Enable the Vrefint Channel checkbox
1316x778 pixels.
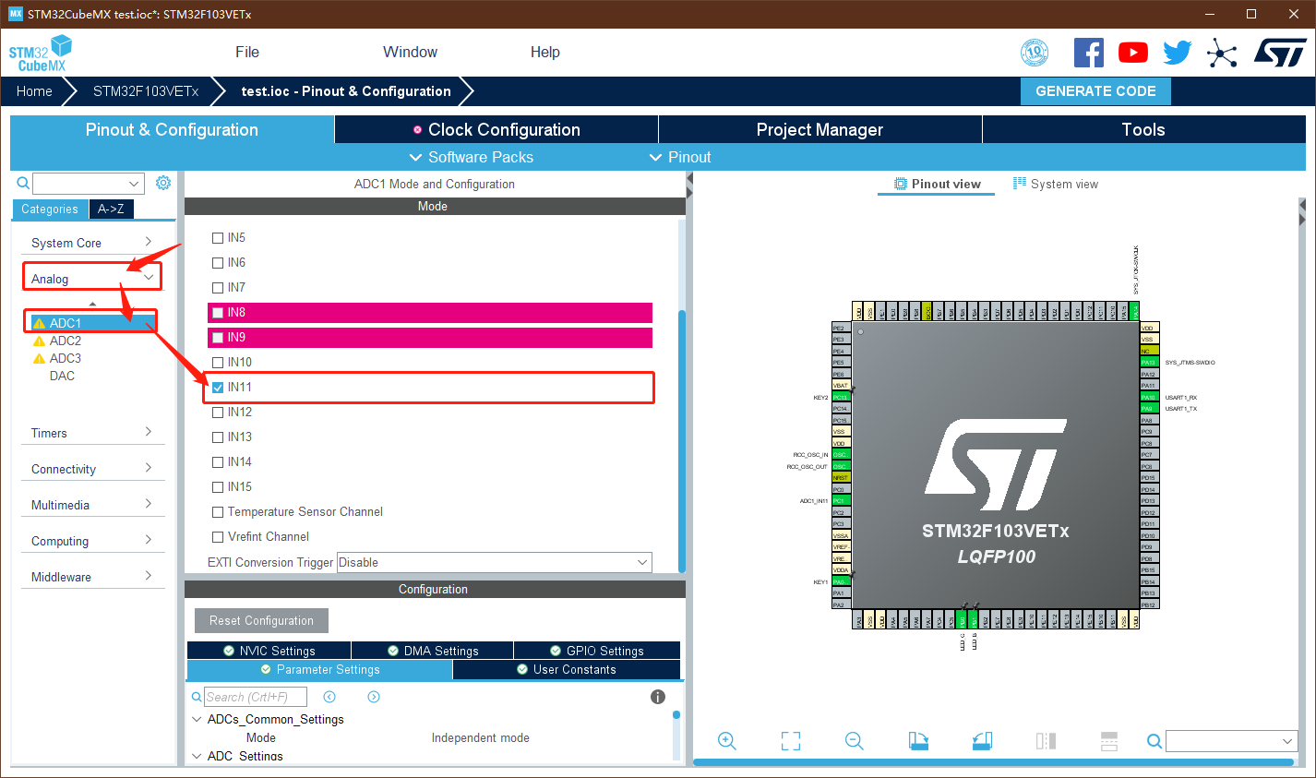point(218,537)
